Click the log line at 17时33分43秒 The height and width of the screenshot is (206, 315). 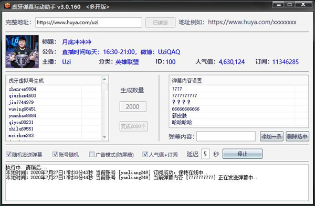[107, 172]
